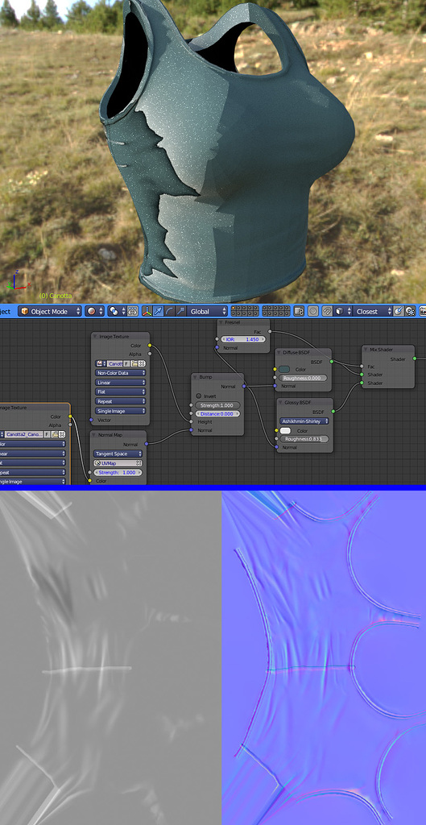Open Repeat extension dropdown in upper Image Texture
The height and width of the screenshot is (825, 426).
click(x=121, y=401)
